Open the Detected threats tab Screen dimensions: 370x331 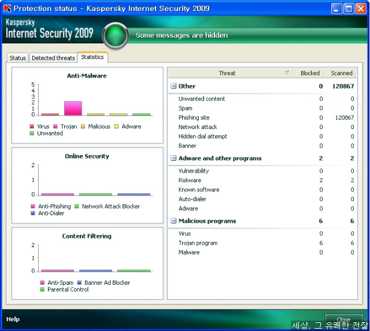click(x=53, y=58)
